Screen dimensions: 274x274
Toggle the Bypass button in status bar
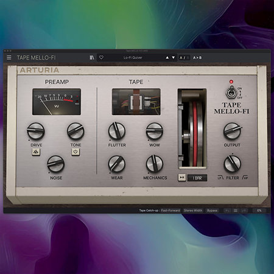[212, 211]
